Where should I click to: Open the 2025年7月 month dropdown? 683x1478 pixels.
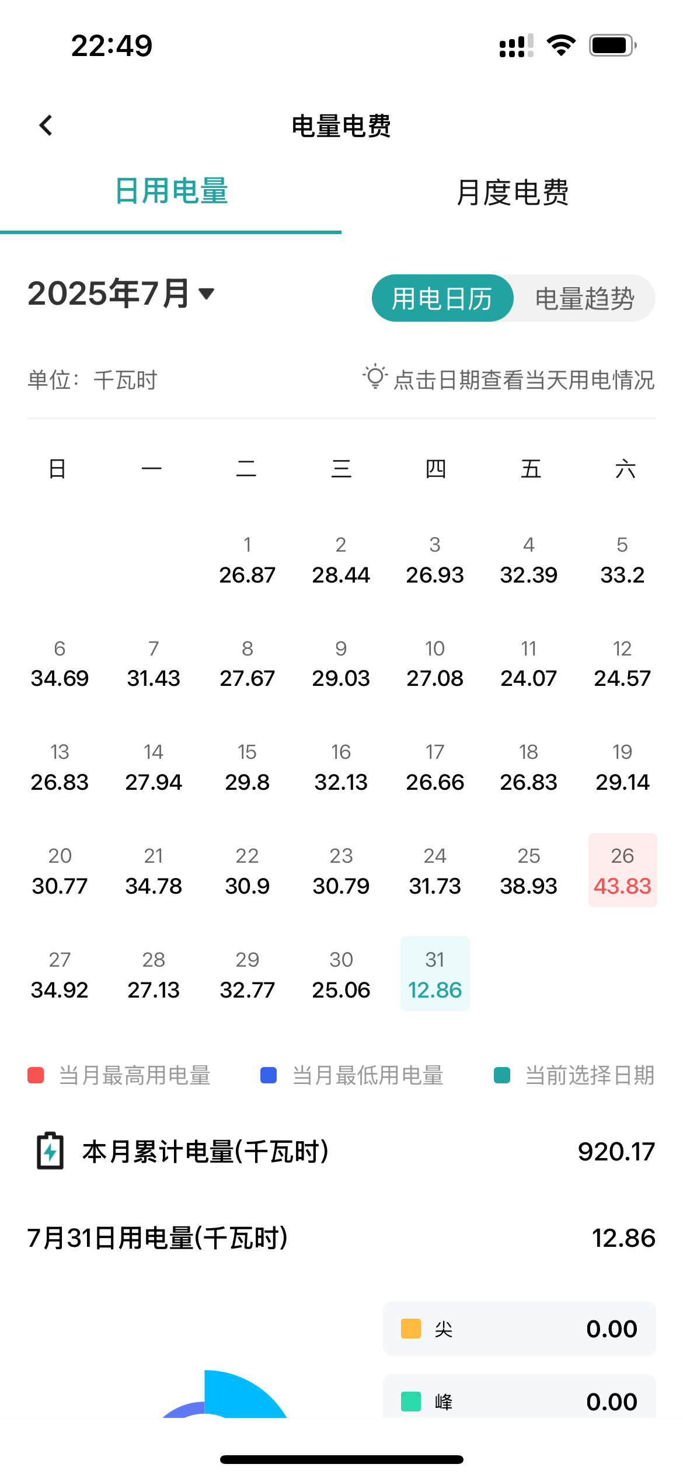[x=111, y=293]
